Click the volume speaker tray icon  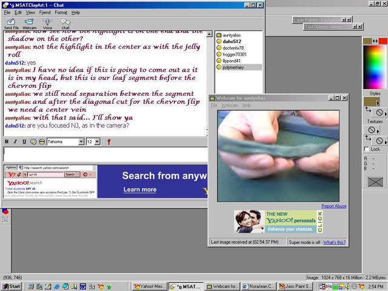click(347, 287)
